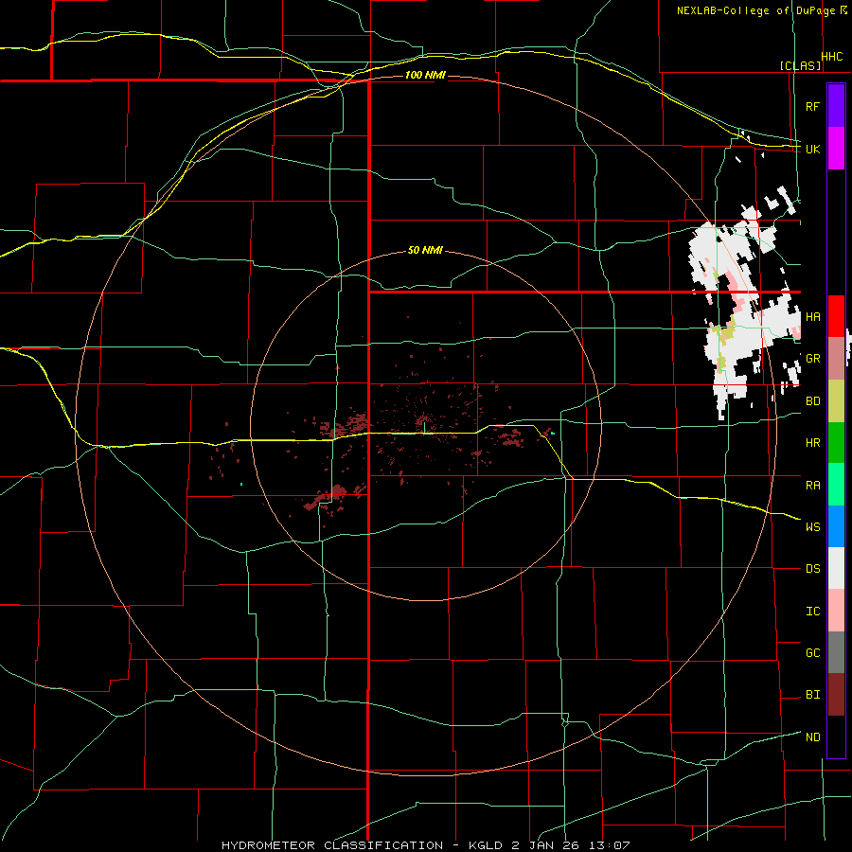Screen dimensions: 852x852
Task: Click the HA legend label
Action: [812, 317]
